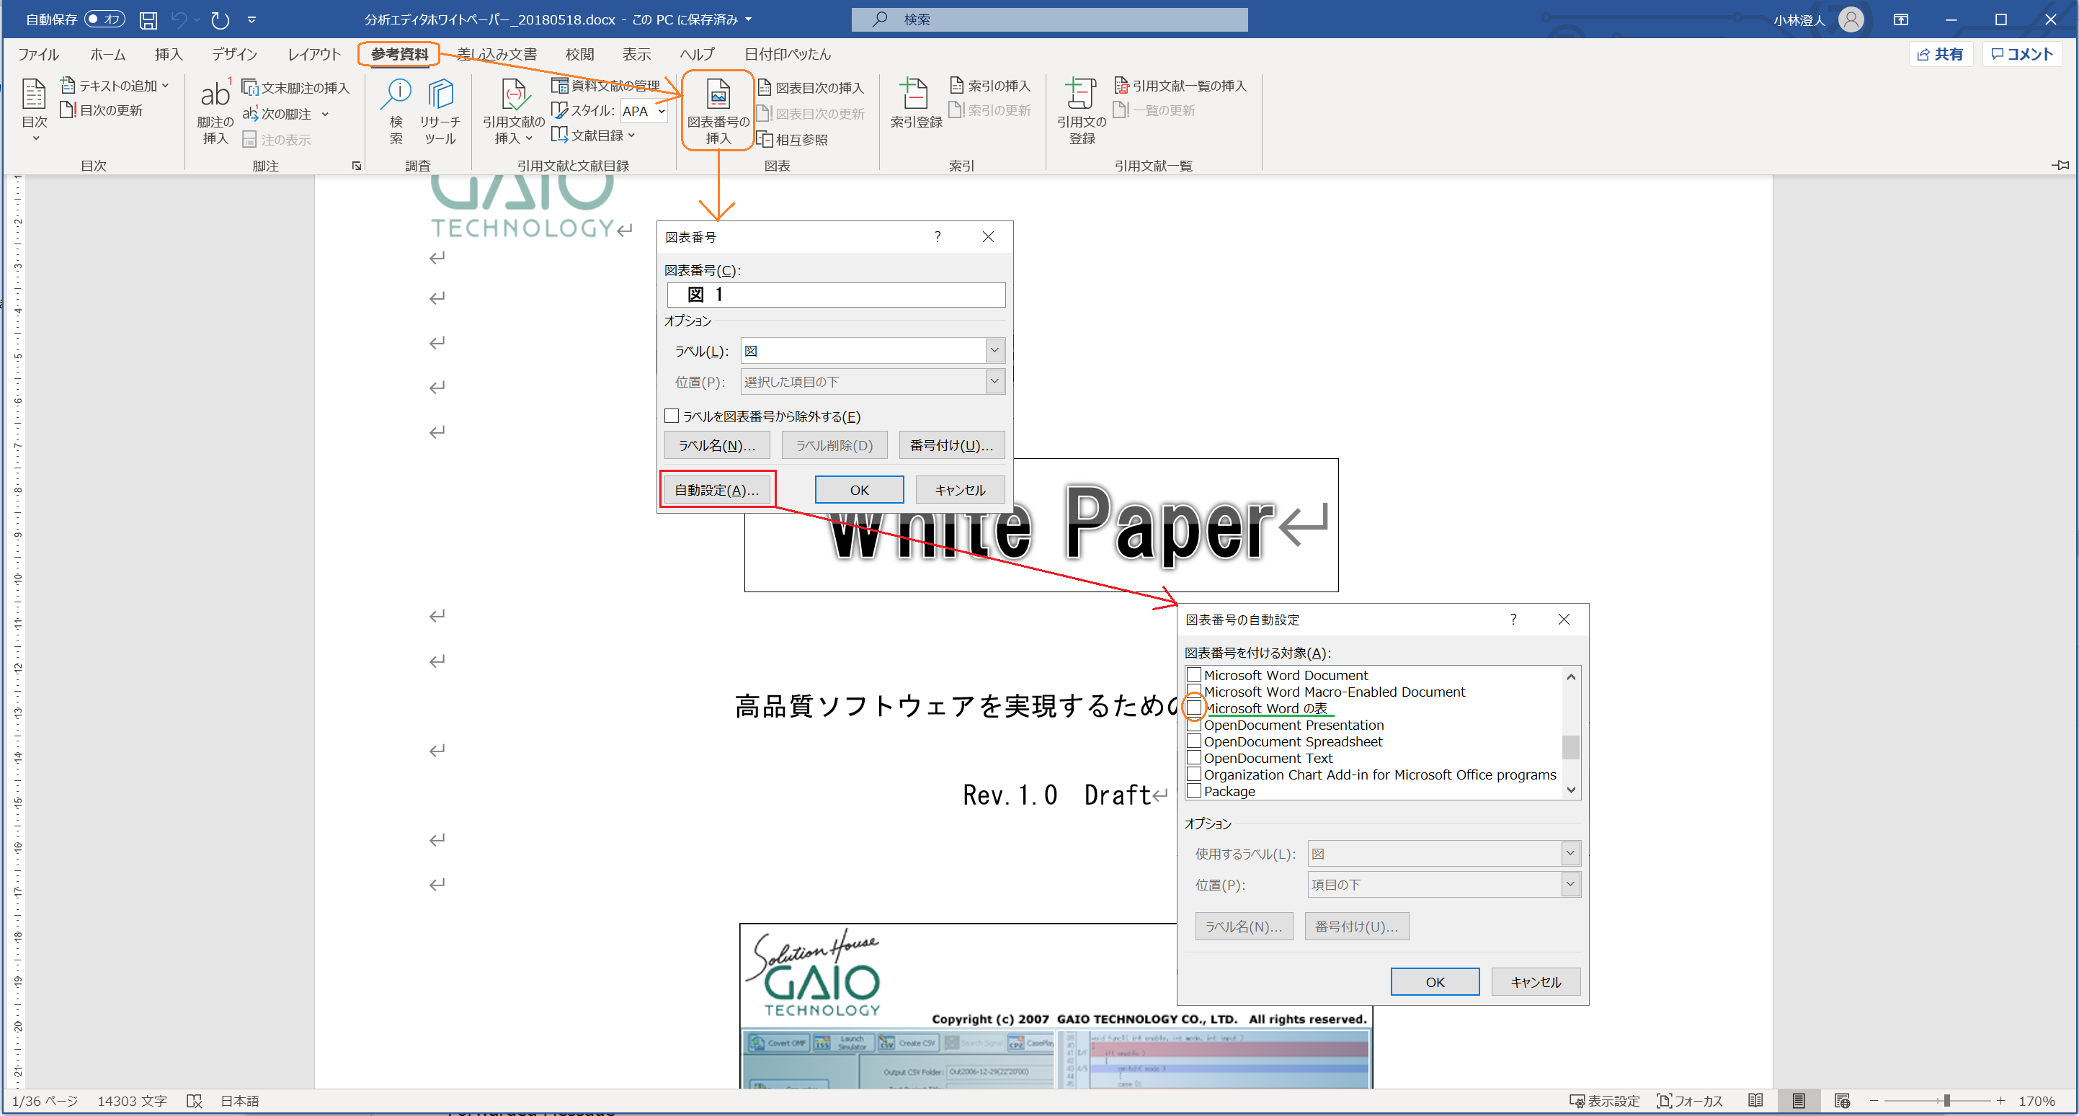This screenshot has height=1116, width=2079.
Task: Open the ラベル(L) dropdown in 図表番号 dialog
Action: (994, 350)
